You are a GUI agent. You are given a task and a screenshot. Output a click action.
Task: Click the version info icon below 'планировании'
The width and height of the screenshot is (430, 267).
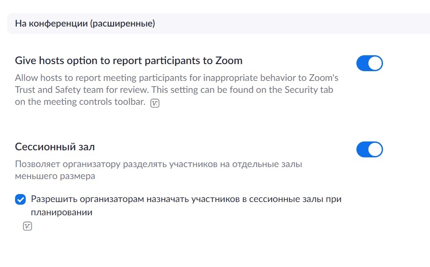(27, 226)
